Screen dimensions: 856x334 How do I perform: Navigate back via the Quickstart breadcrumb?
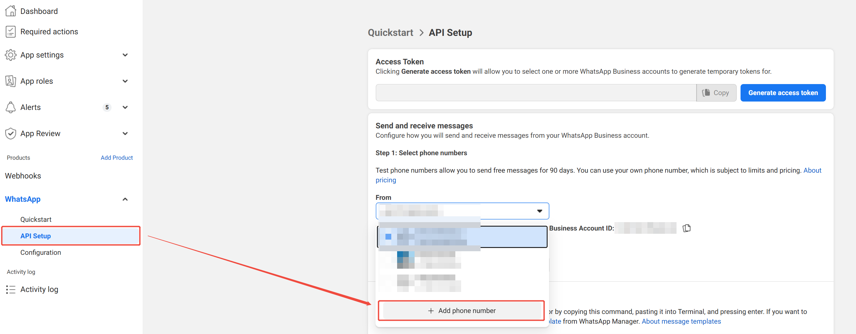(390, 32)
